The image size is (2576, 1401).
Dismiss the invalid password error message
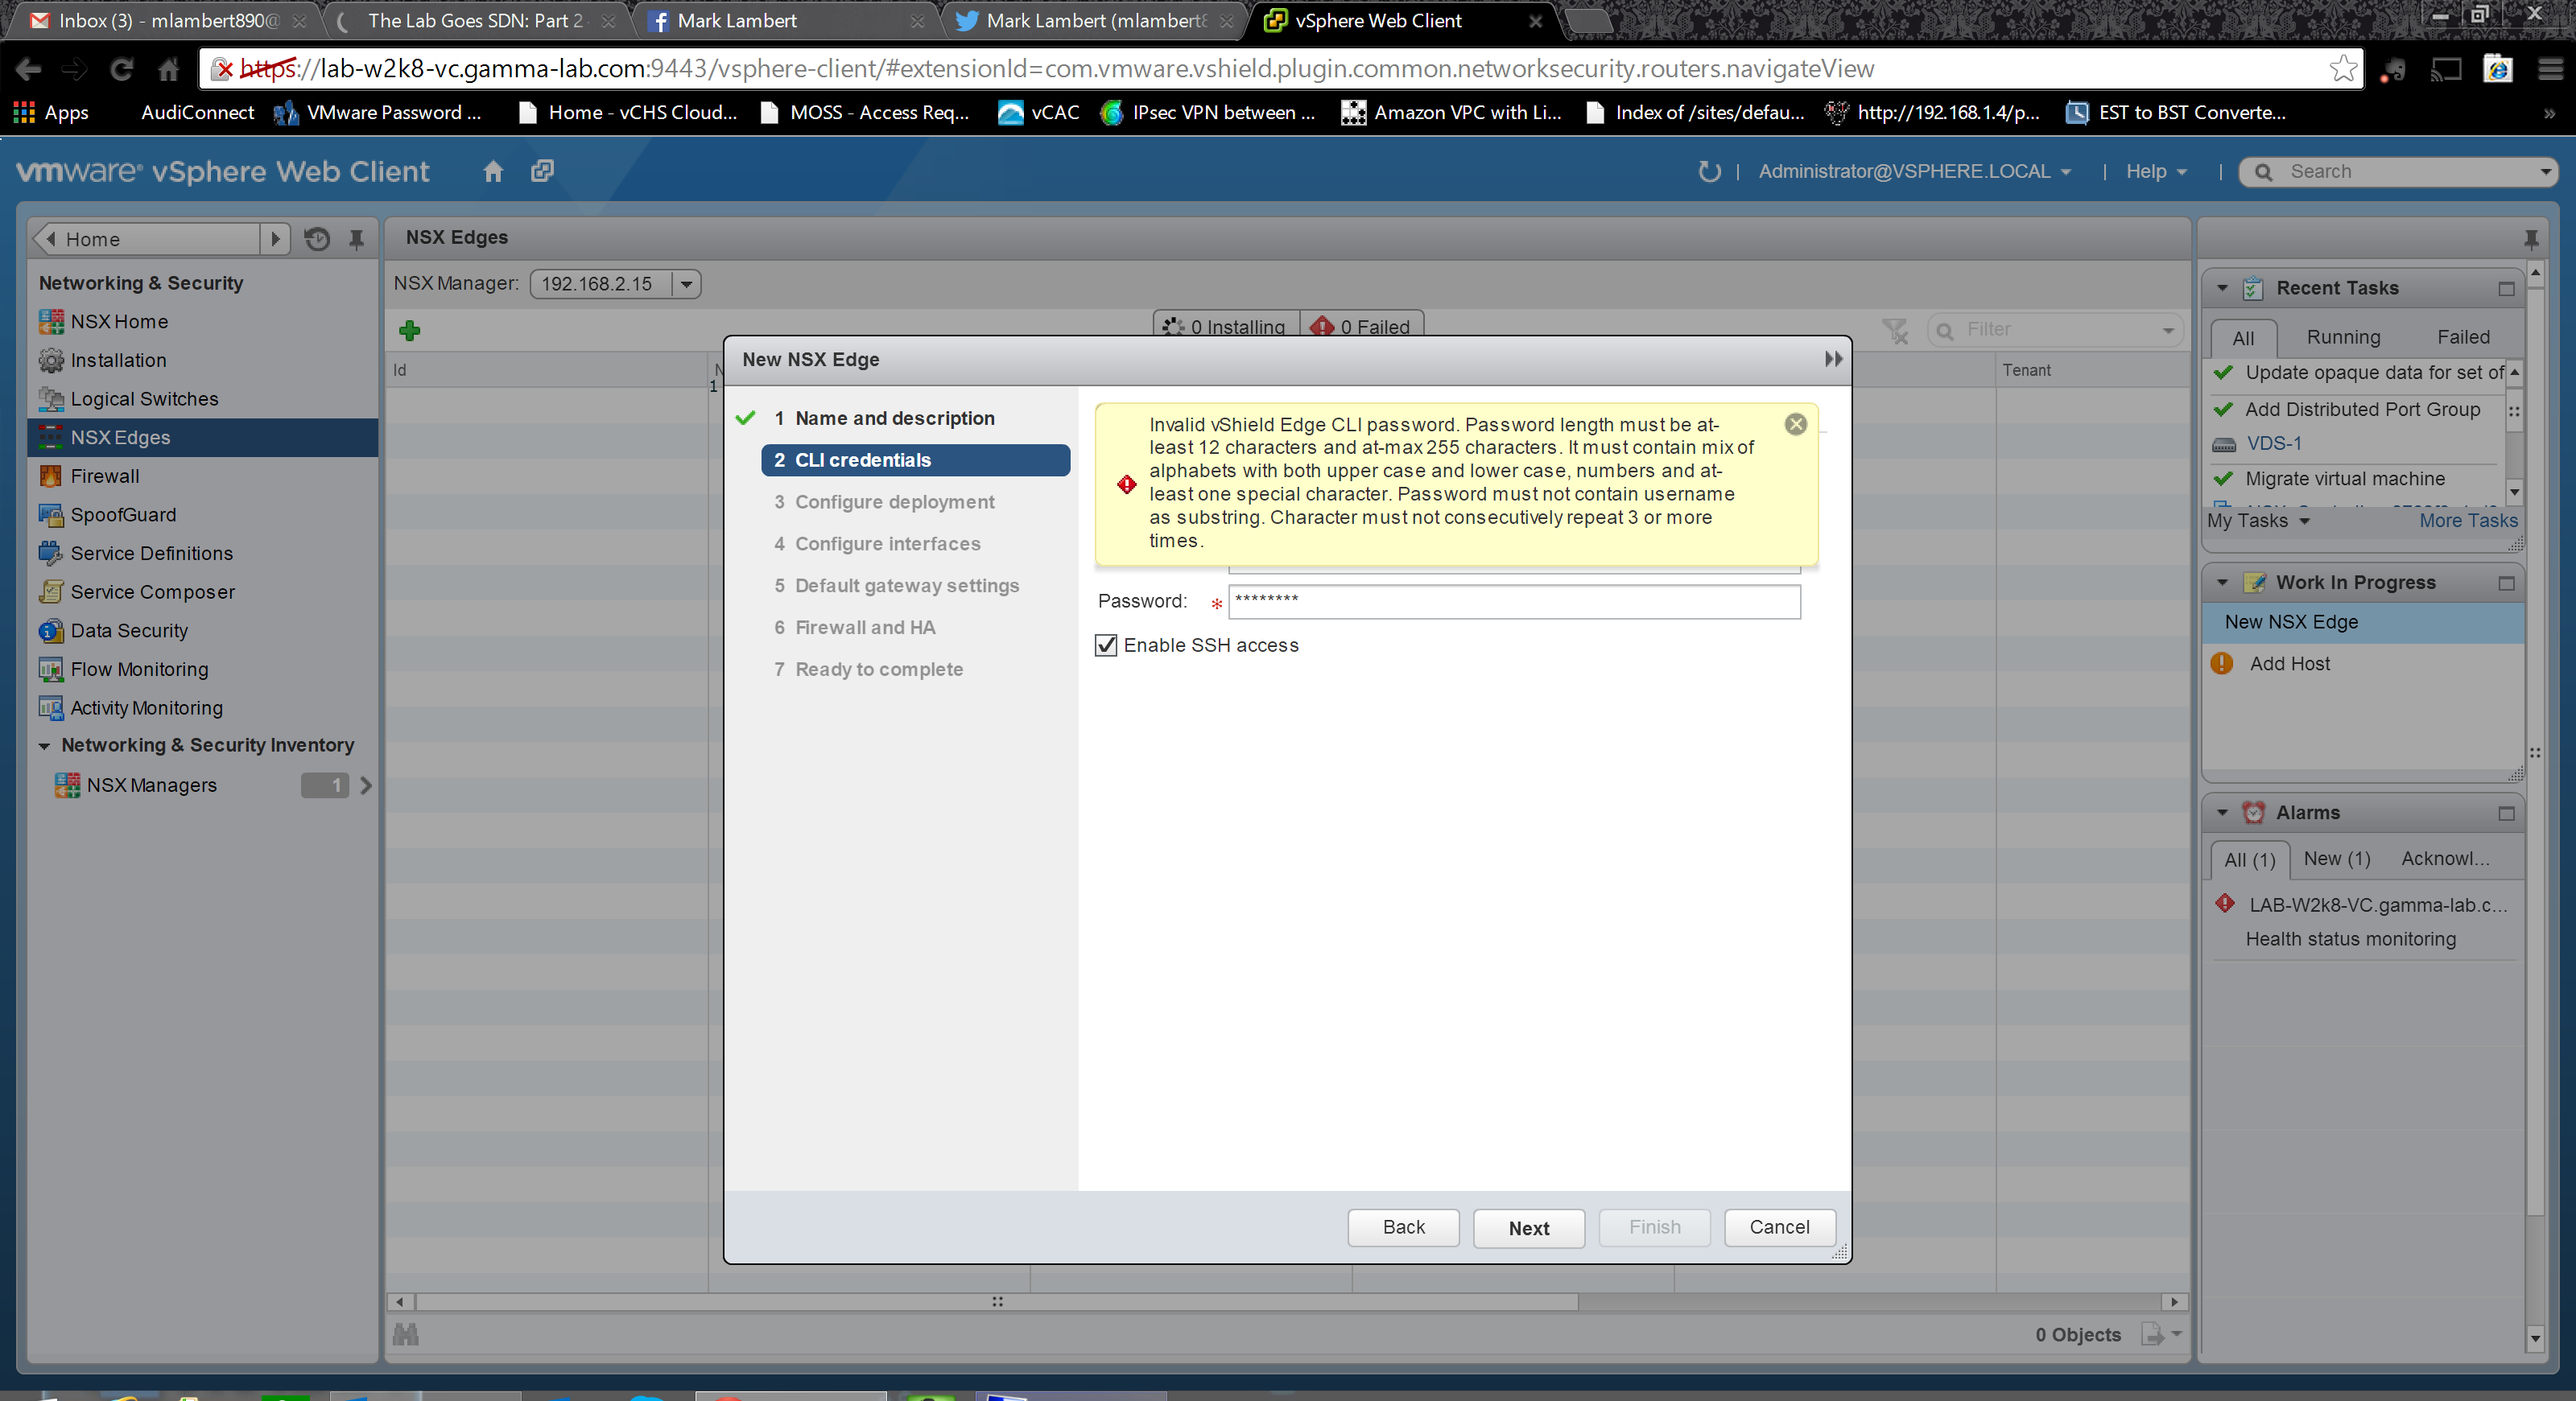[1795, 425]
